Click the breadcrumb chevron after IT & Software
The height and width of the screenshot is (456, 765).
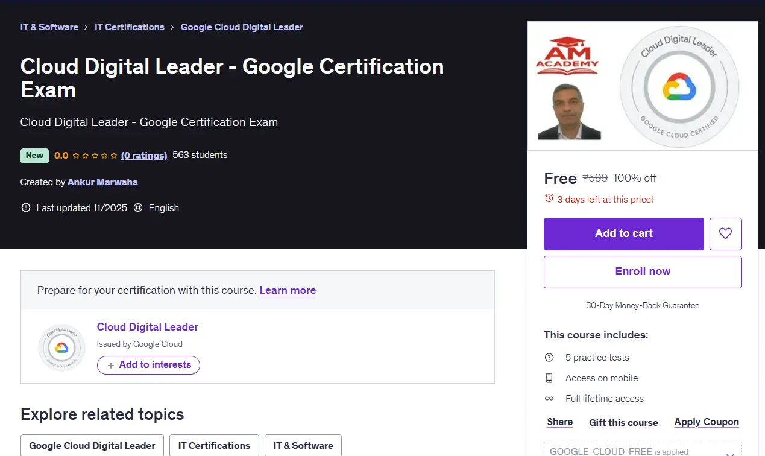click(86, 27)
